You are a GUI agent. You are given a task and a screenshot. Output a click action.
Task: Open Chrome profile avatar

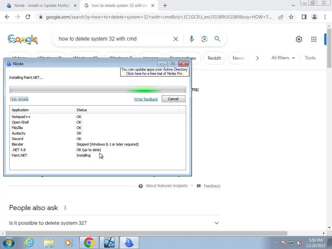pyautogui.click(x=314, y=17)
